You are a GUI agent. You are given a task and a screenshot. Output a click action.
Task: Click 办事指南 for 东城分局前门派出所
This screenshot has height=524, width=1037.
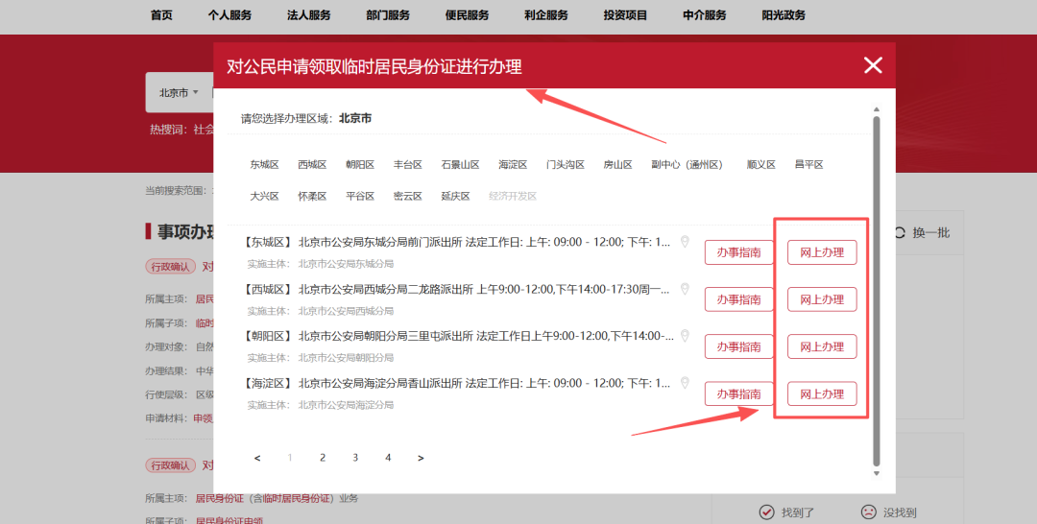pyautogui.click(x=738, y=252)
